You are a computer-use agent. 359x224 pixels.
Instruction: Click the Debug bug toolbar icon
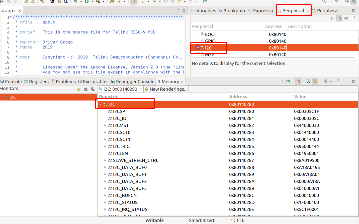(75, 2)
